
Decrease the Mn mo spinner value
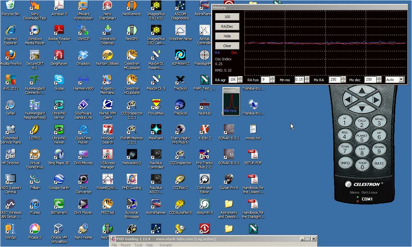point(307,81)
